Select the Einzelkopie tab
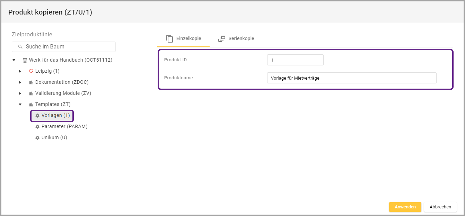This screenshot has height=216, width=465. pos(184,38)
